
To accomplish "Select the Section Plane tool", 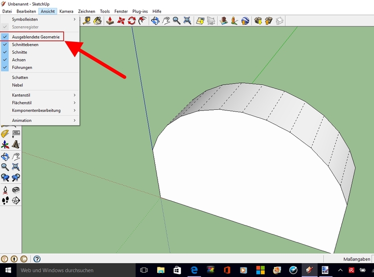I will point(16,201).
